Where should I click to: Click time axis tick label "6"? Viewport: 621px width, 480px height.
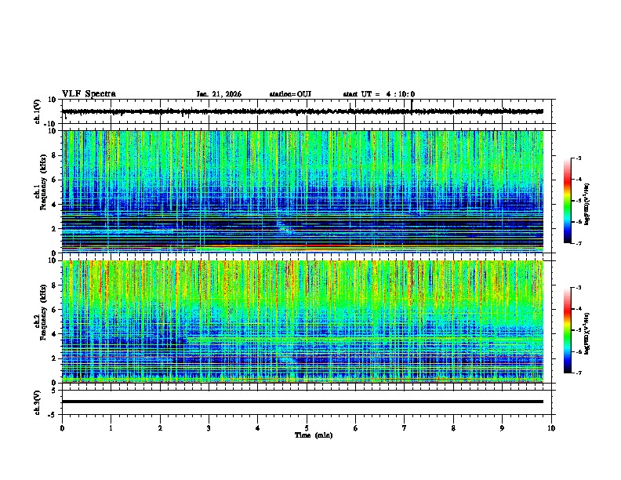(356, 428)
